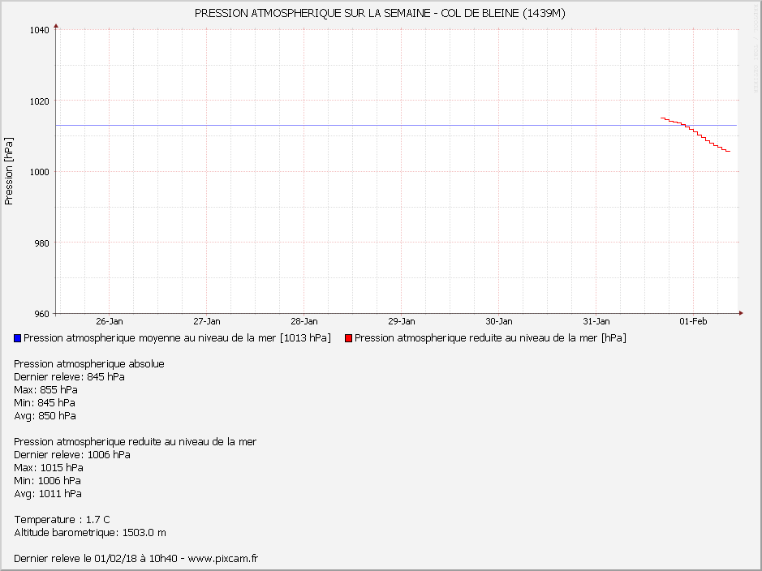
Task: Click the red legend color square
Action: (349, 338)
